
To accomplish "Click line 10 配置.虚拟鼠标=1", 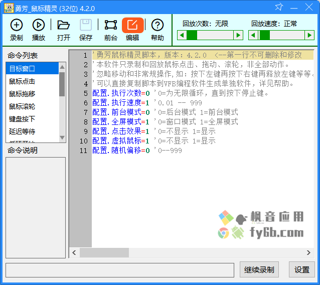I will click(x=121, y=141).
